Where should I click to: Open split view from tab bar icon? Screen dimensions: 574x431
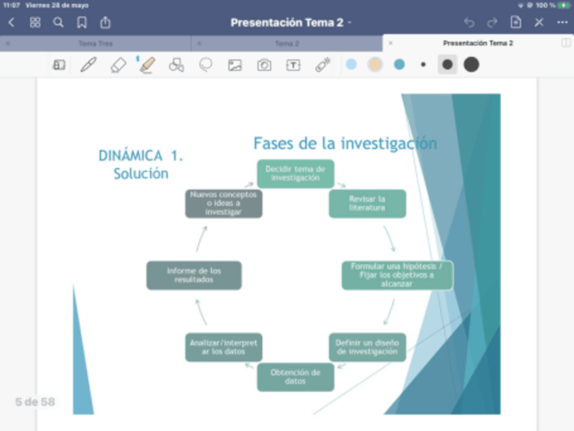tap(566, 43)
